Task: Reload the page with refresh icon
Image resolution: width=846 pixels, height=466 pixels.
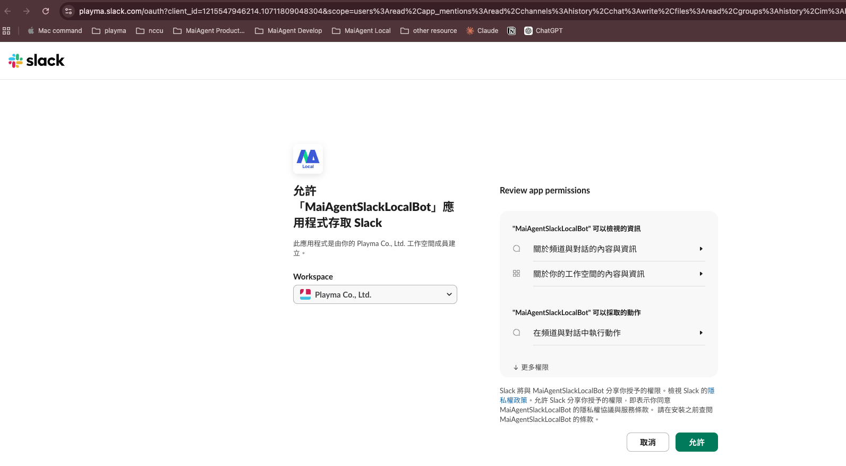Action: [x=46, y=11]
